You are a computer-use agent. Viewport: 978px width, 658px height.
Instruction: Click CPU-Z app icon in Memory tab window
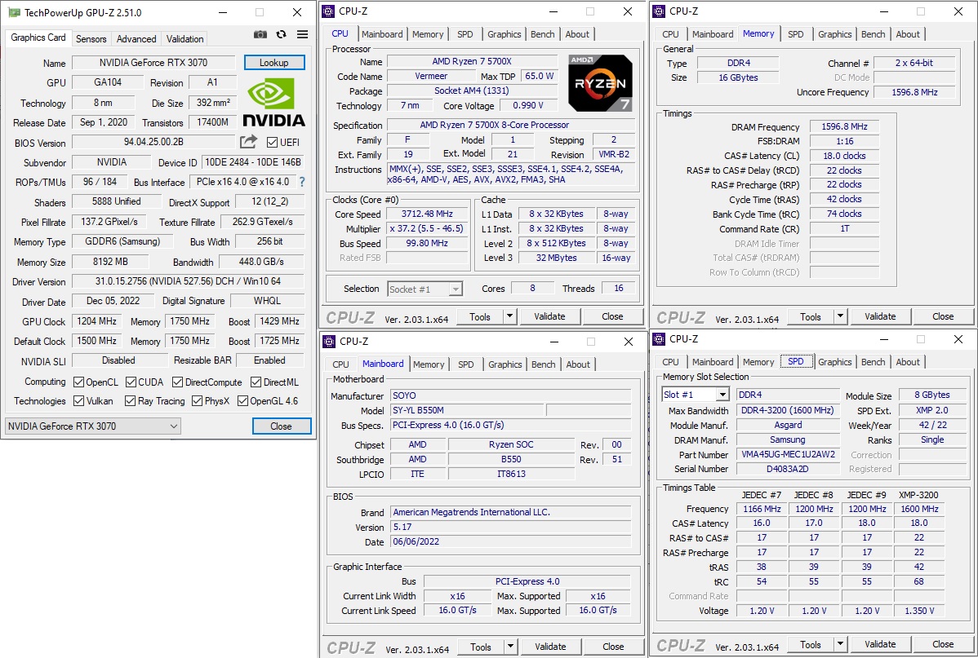[660, 11]
